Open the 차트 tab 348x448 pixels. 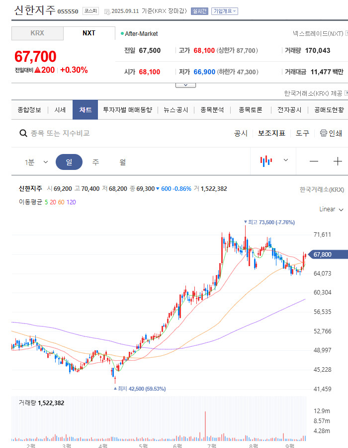pyautogui.click(x=85, y=110)
